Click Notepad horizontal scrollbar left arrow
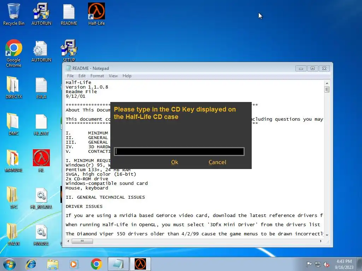Viewport: 362px width, 271px height. tap(68, 241)
